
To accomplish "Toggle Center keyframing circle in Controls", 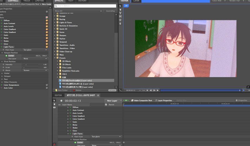I will (6, 56).
